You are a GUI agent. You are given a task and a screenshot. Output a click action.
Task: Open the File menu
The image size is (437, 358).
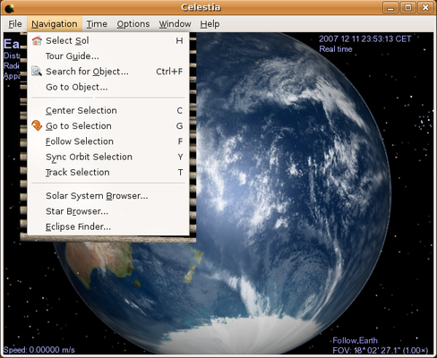15,24
